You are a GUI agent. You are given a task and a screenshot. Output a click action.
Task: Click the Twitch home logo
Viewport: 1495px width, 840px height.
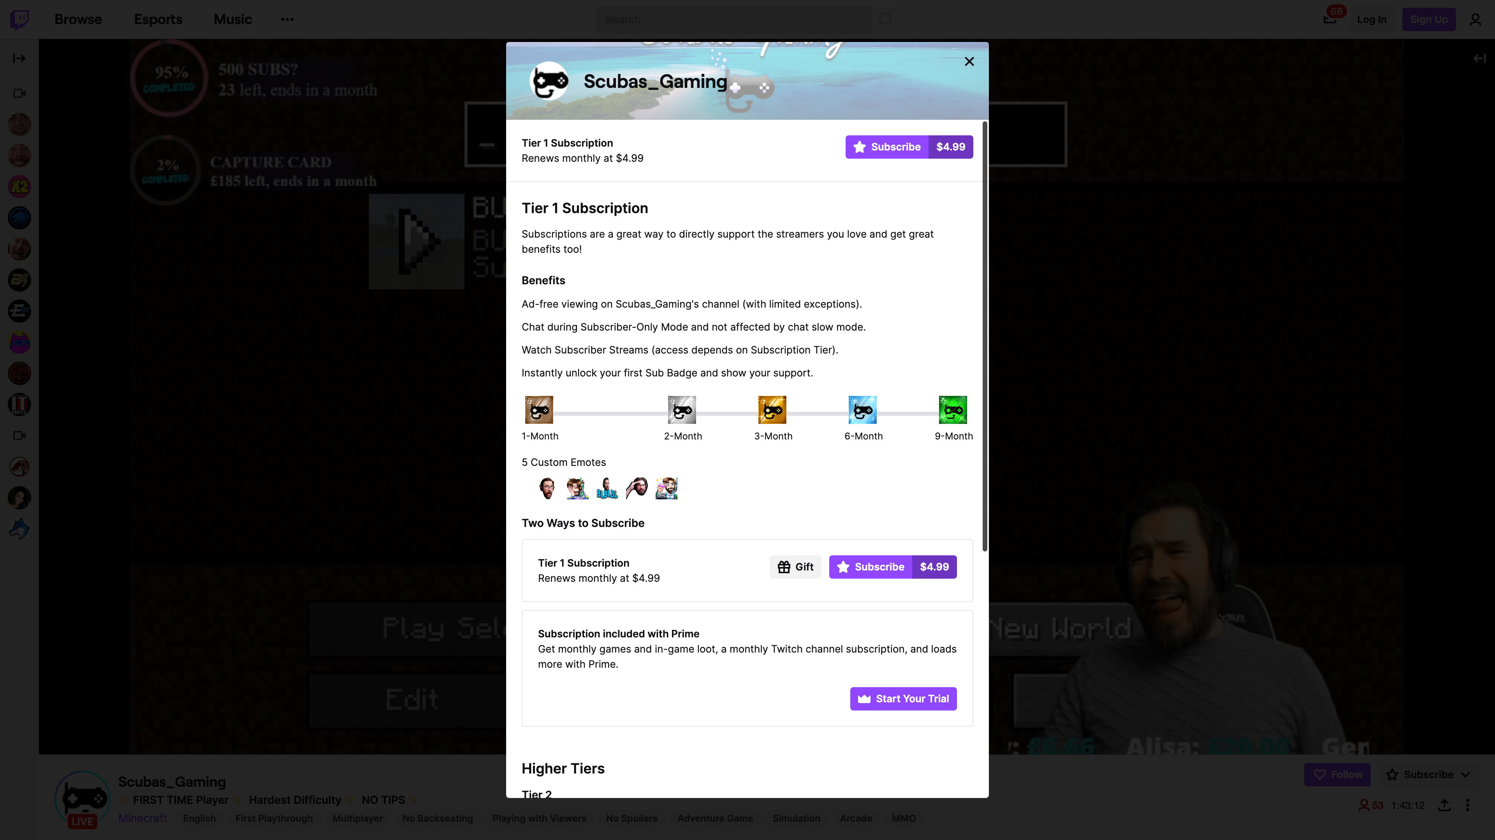point(19,19)
